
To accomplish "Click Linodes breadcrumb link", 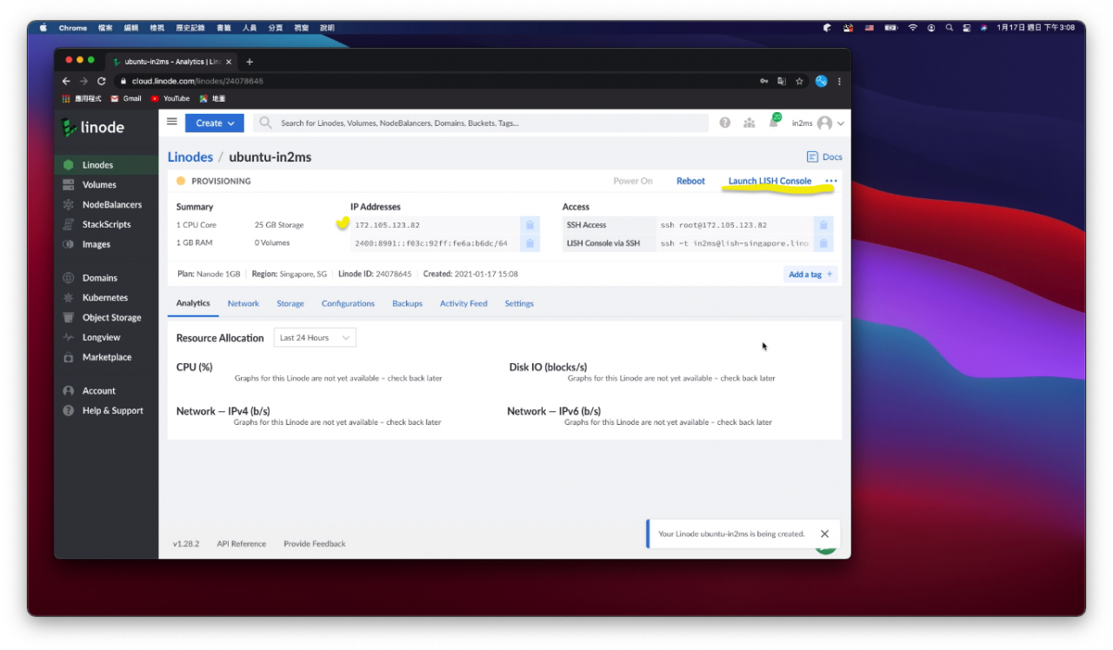I will click(190, 157).
